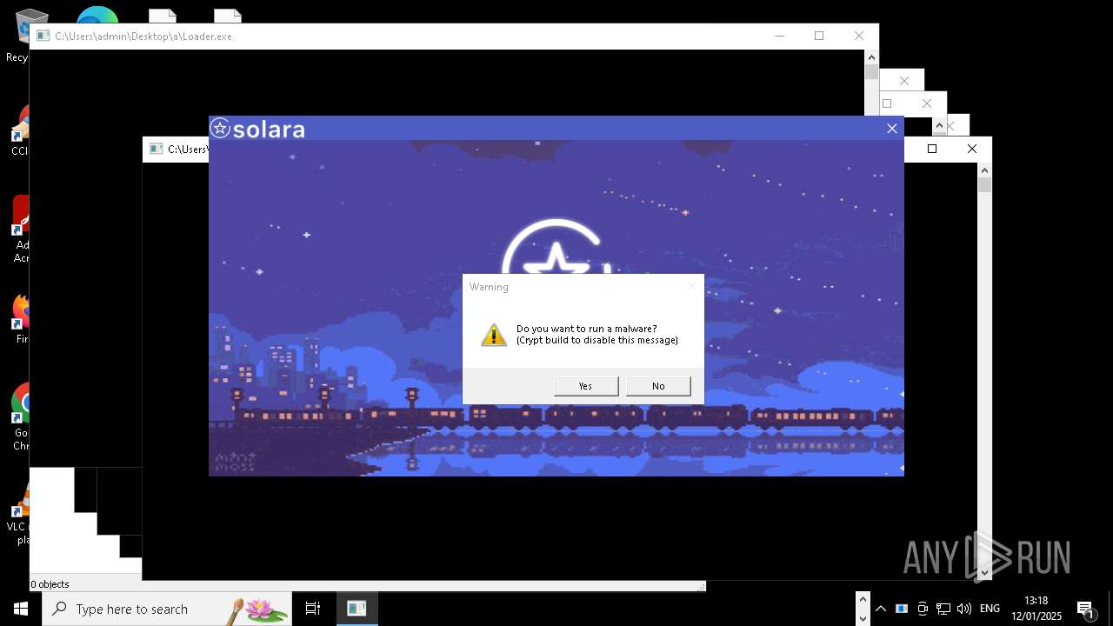Maximize the second console window
1113x626 pixels.
tap(932, 149)
